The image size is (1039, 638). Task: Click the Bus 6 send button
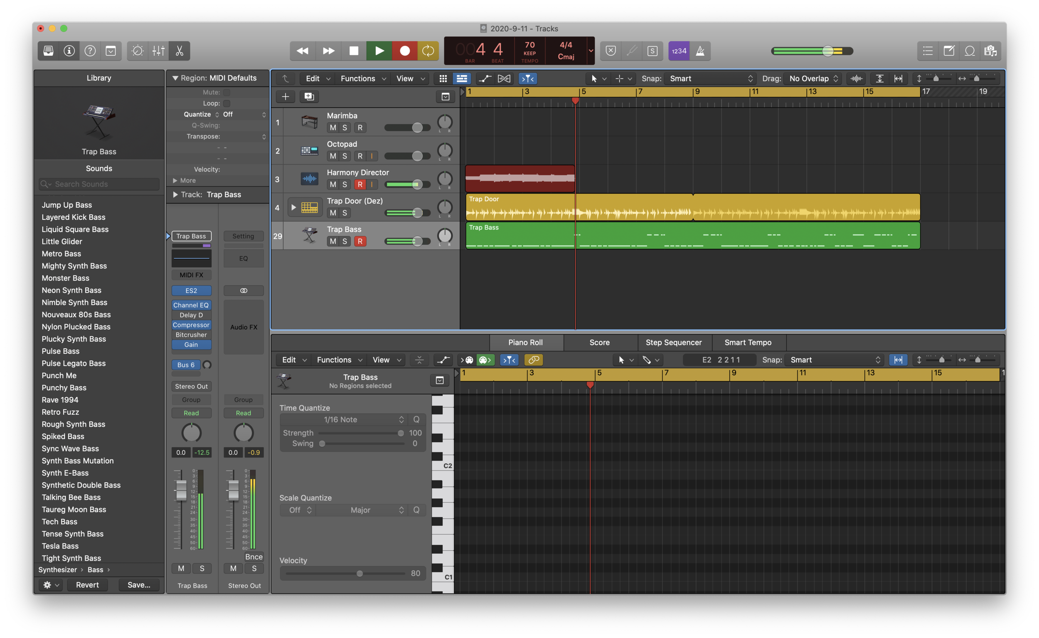(186, 365)
